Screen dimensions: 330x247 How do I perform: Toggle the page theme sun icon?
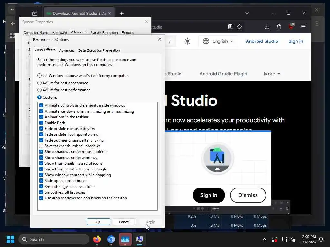[187, 41]
